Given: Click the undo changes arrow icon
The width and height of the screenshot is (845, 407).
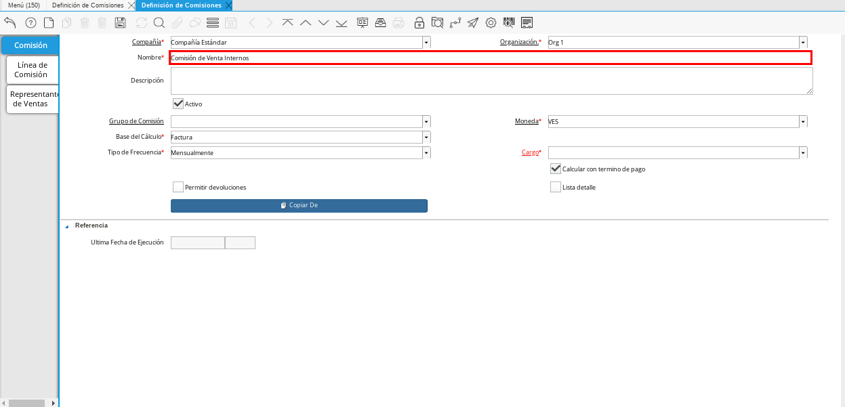Looking at the screenshot, I should point(9,22).
